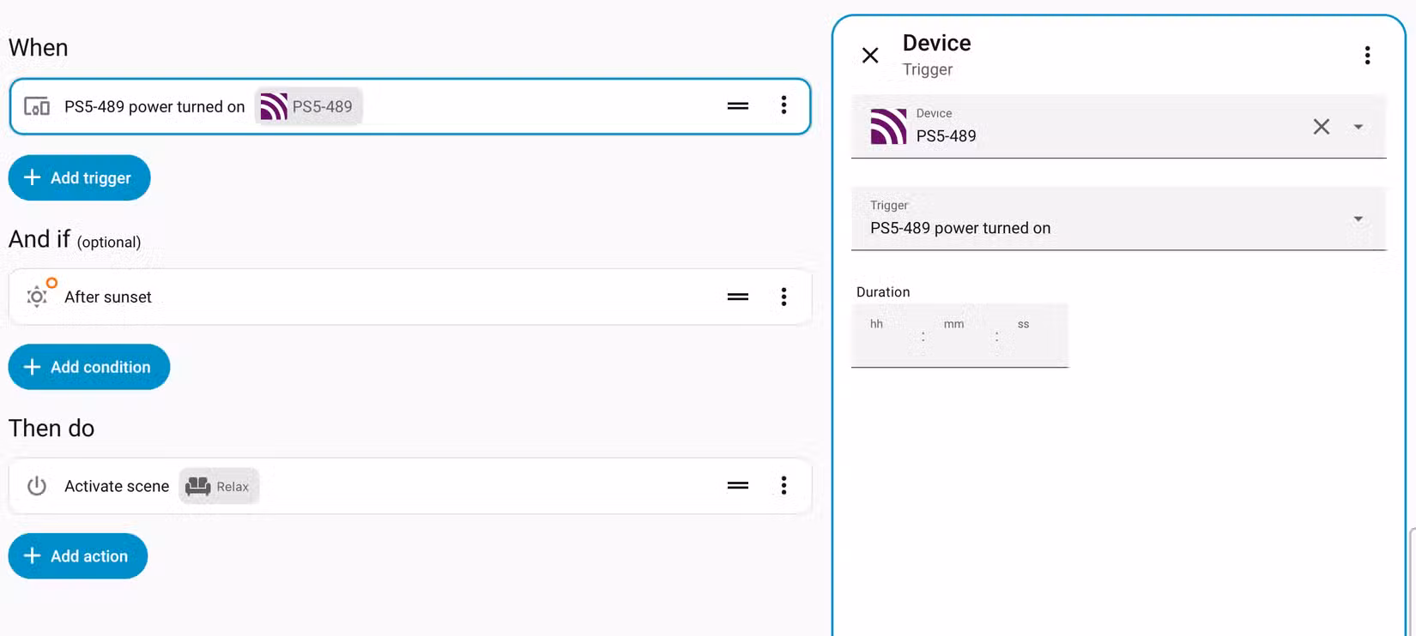The height and width of the screenshot is (636, 1416).
Task: Open the After sunset row's three-dot menu
Action: (784, 297)
